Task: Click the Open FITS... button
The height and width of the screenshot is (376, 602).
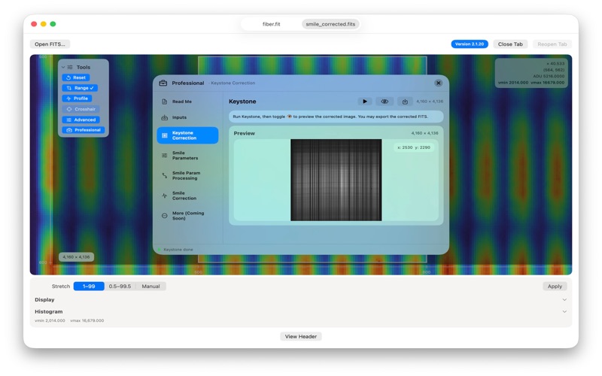Action: point(50,44)
